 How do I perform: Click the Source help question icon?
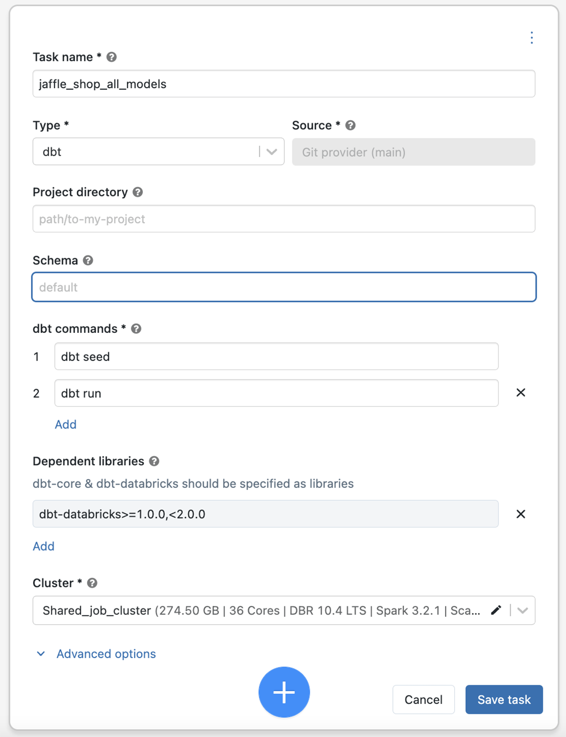coord(350,125)
